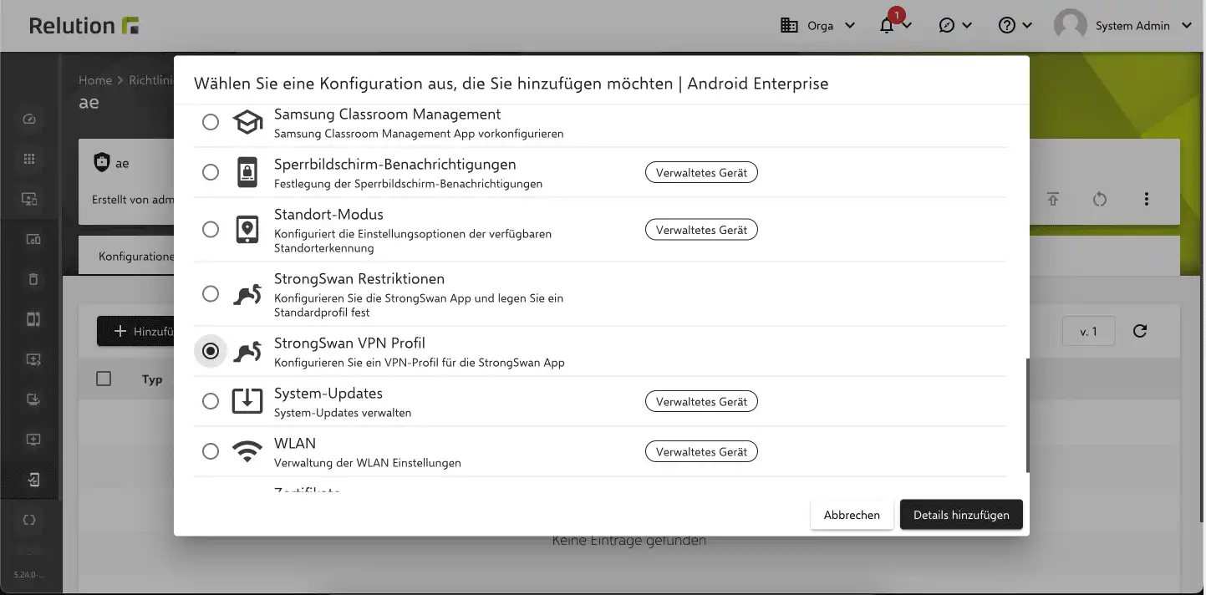The height and width of the screenshot is (595, 1206).
Task: Click the selected StrongSwan VPN Profil radio
Action: tap(211, 352)
